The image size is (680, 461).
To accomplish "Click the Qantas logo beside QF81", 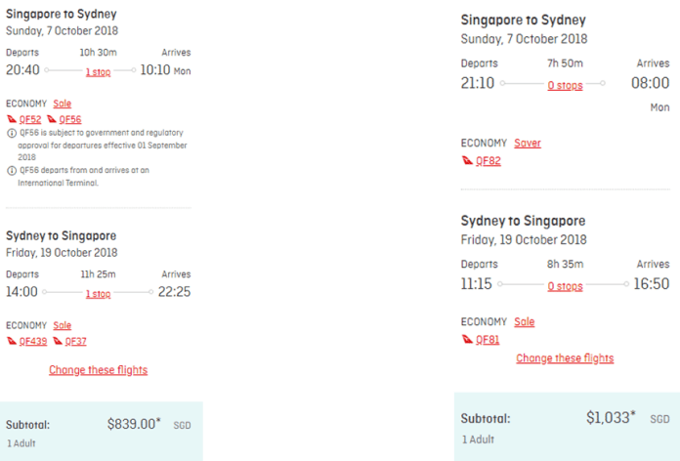I will click(x=467, y=340).
